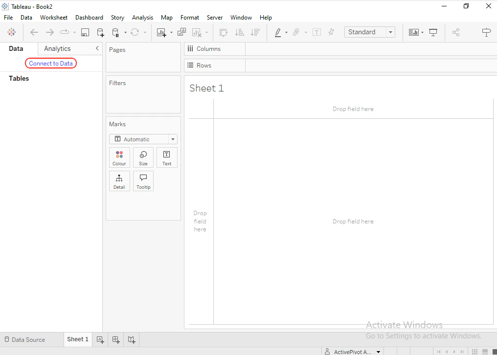Click the Tableau start page logo icon
Viewport: 497px width, 355px height.
11,32
